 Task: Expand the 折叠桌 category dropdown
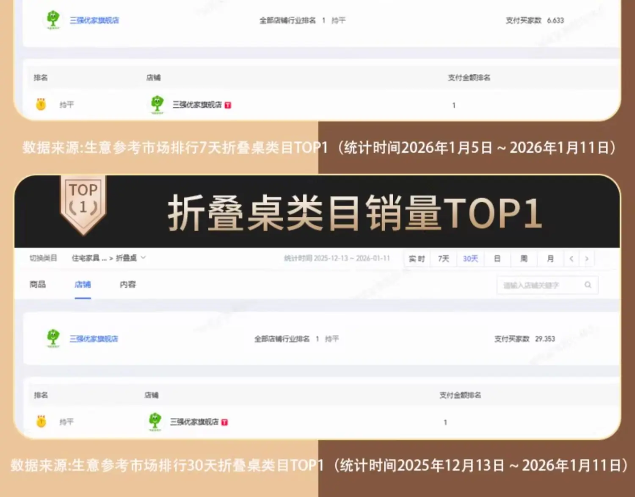coord(143,258)
